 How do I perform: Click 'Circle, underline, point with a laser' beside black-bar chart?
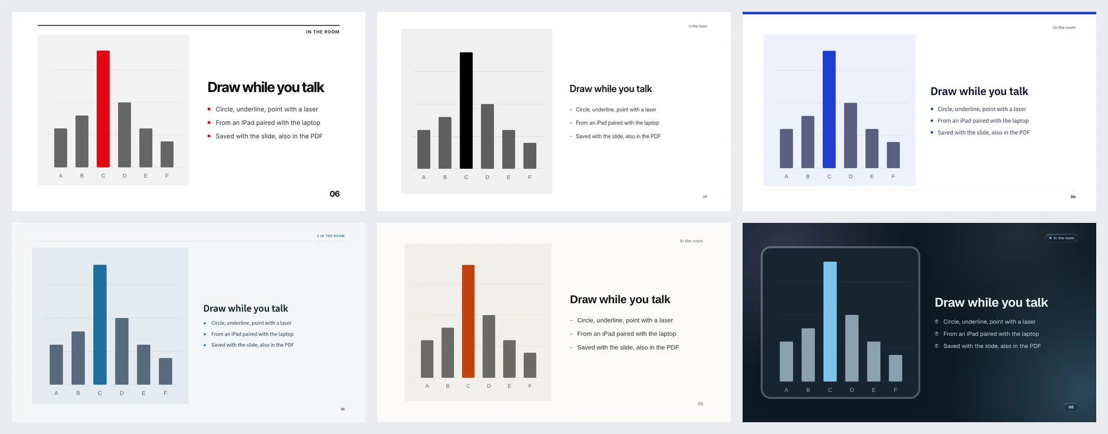click(616, 110)
